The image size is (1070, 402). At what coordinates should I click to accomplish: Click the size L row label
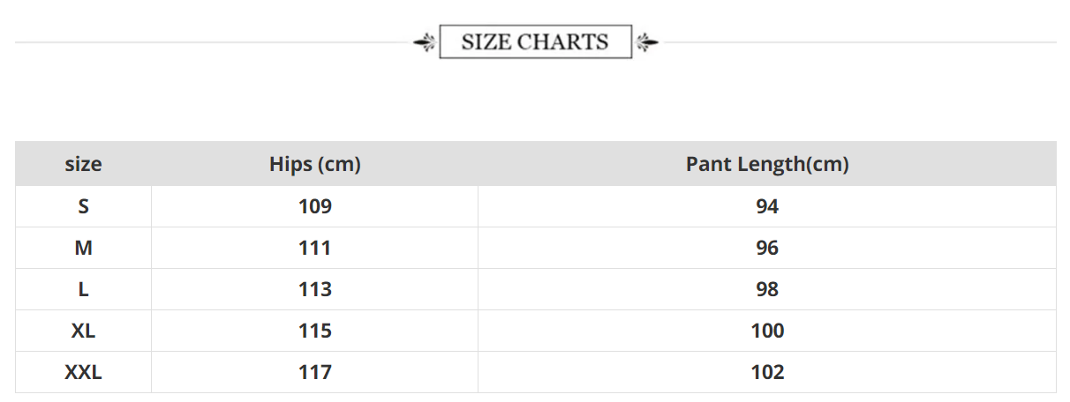point(83,289)
